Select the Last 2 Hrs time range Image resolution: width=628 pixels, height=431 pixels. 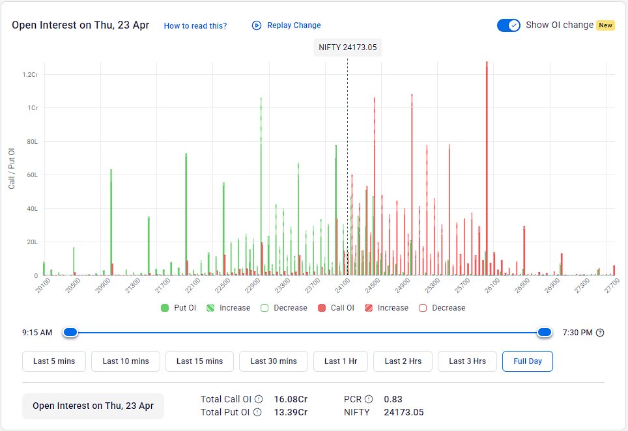[403, 361]
